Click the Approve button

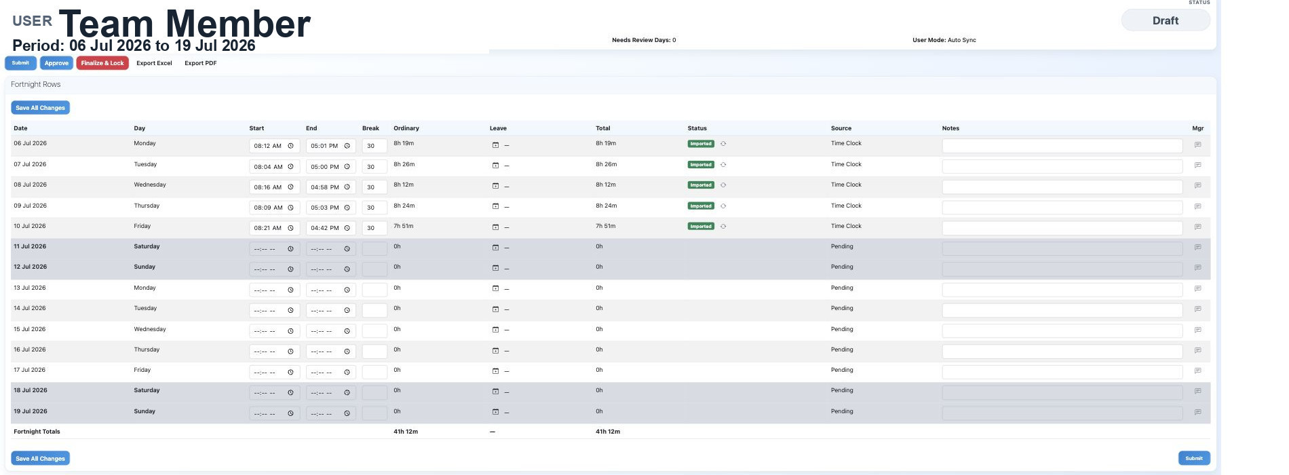click(56, 63)
